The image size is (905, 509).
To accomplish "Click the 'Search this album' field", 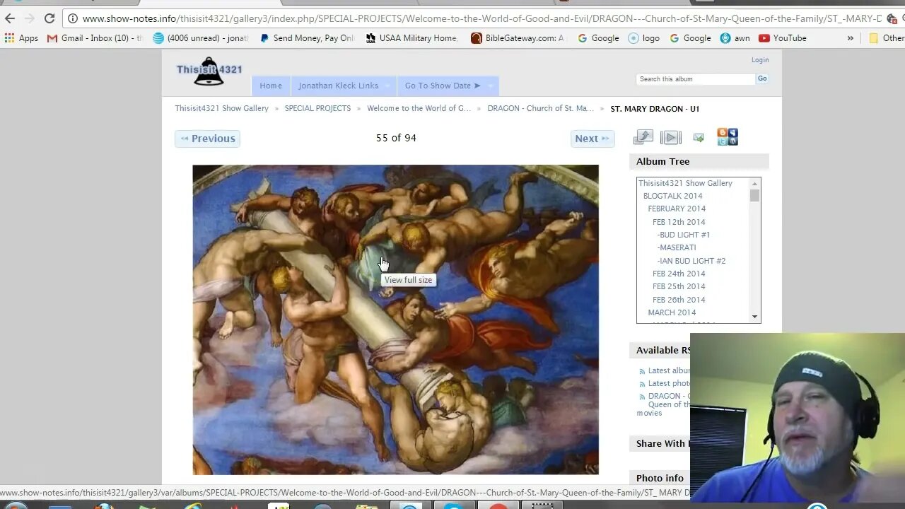I will point(696,79).
